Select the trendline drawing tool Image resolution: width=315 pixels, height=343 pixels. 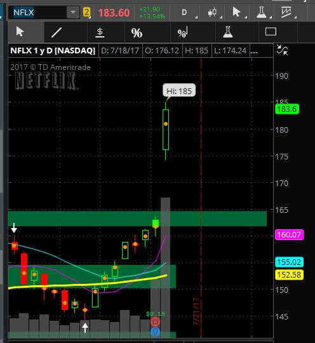(57, 32)
